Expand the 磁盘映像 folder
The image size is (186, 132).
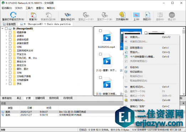(6, 32)
